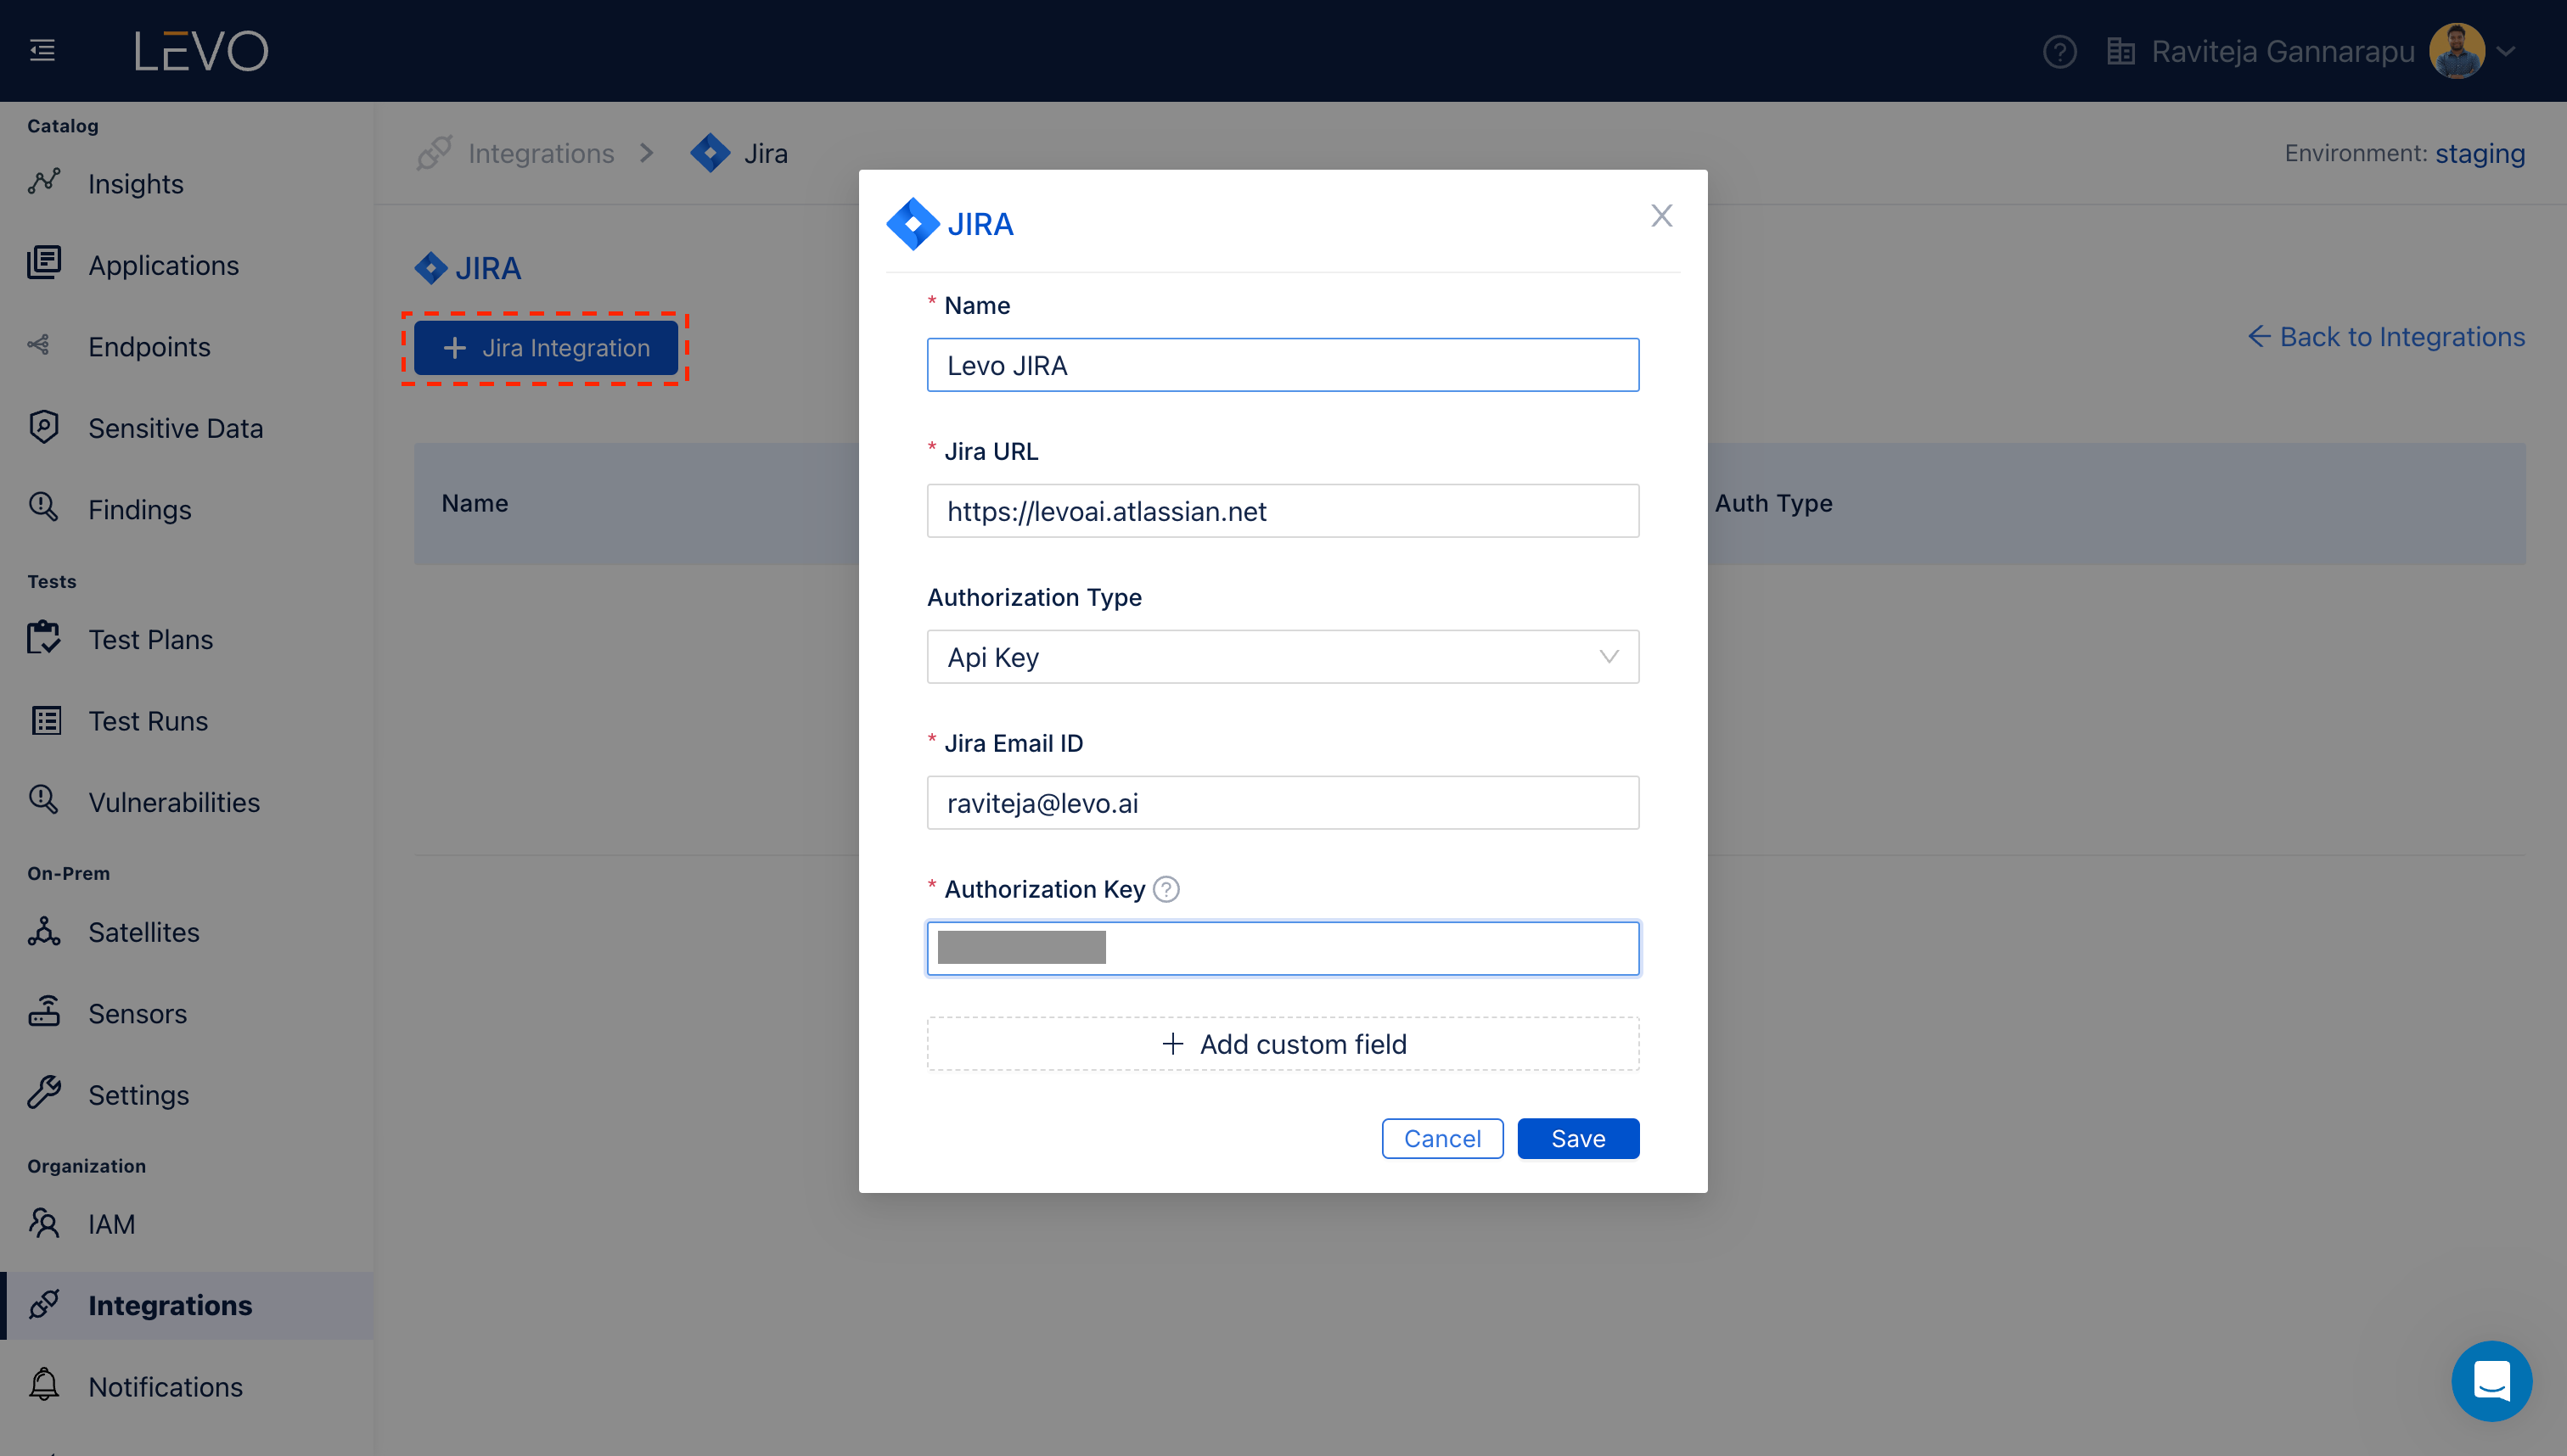Navigate to Test Plans in sidebar

tap(150, 639)
